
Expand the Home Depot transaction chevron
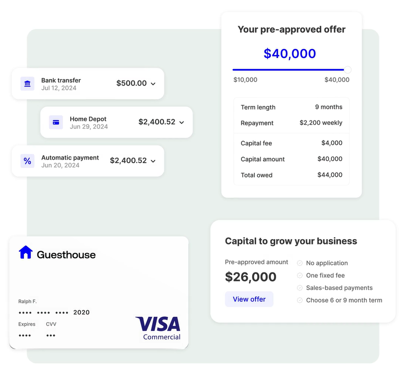[181, 123]
